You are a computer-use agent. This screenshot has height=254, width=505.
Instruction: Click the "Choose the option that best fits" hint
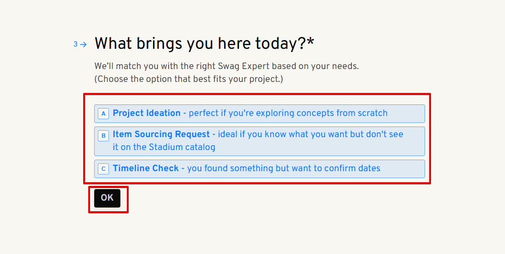click(x=188, y=79)
